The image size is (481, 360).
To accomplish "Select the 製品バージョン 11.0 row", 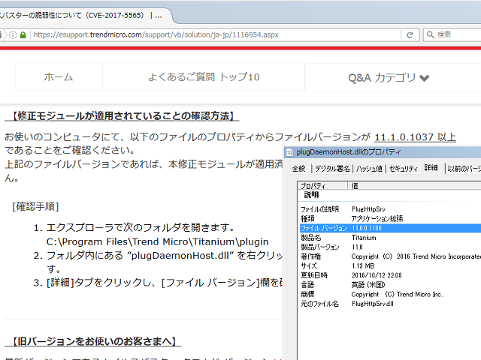I will (390, 247).
